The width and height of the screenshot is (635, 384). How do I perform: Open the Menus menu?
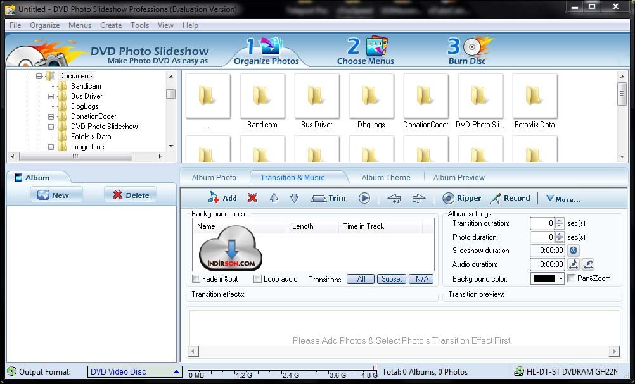point(80,25)
